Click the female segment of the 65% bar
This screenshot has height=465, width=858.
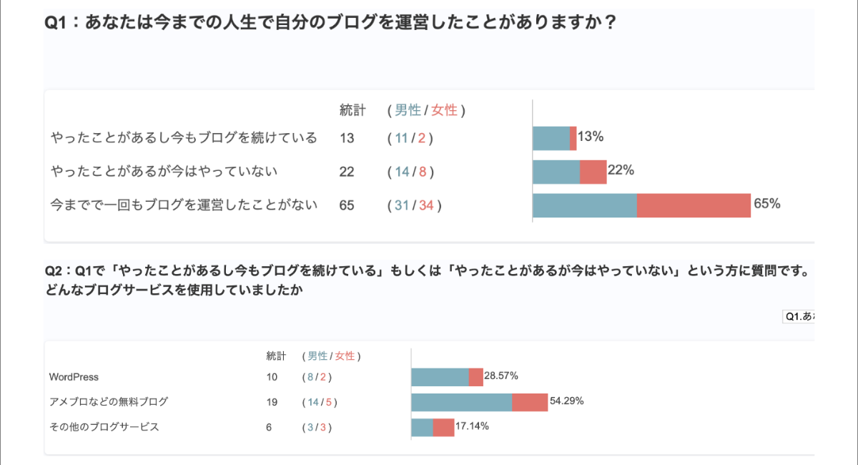694,205
